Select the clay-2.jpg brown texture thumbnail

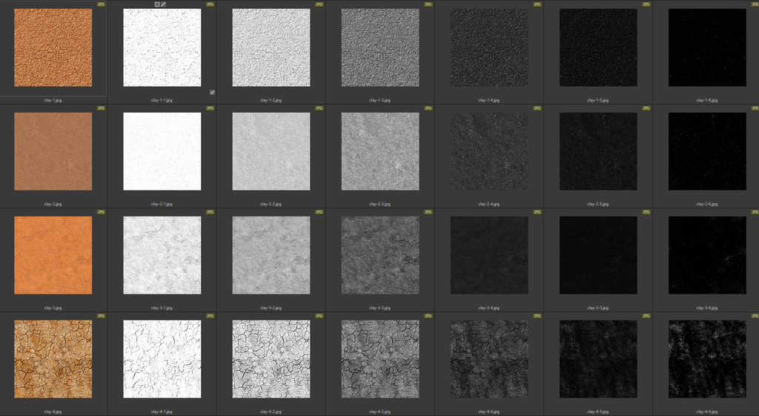point(53,151)
